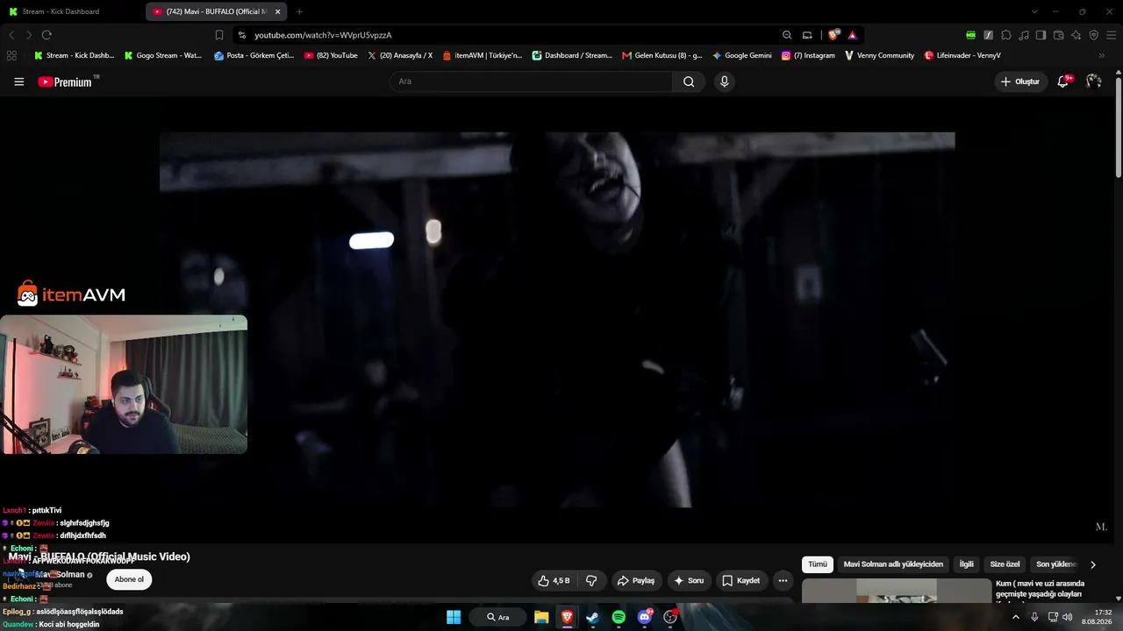Image resolution: width=1123 pixels, height=631 pixels.
Task: Open Spotify from the taskbar
Action: [x=619, y=617]
